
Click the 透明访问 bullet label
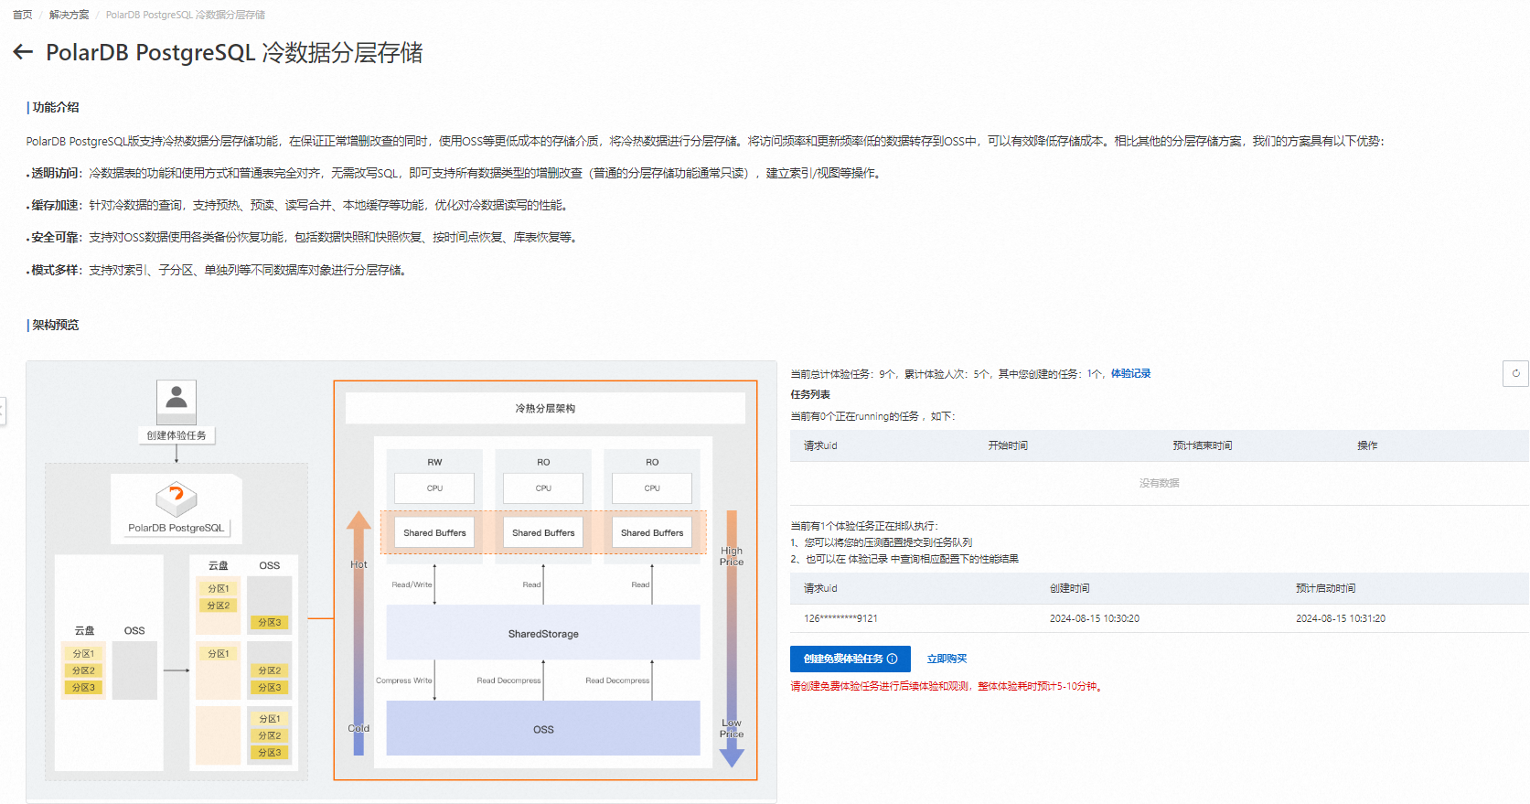pos(56,173)
